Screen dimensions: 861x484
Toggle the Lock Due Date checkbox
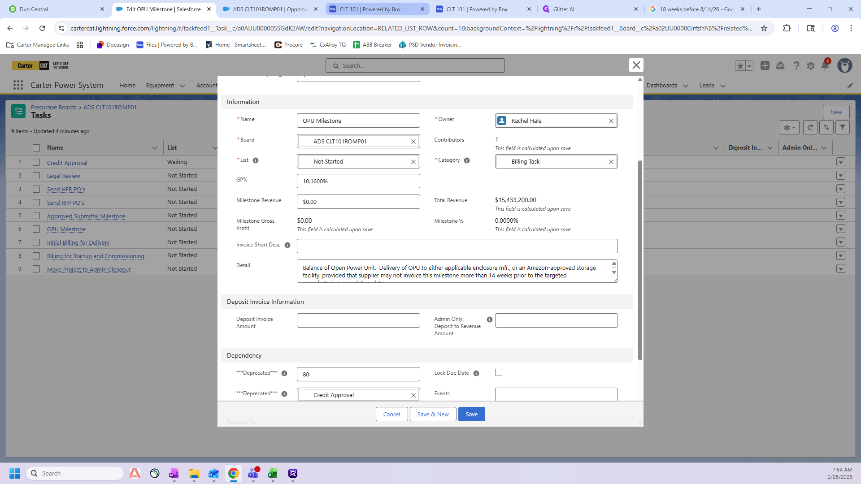(x=499, y=373)
